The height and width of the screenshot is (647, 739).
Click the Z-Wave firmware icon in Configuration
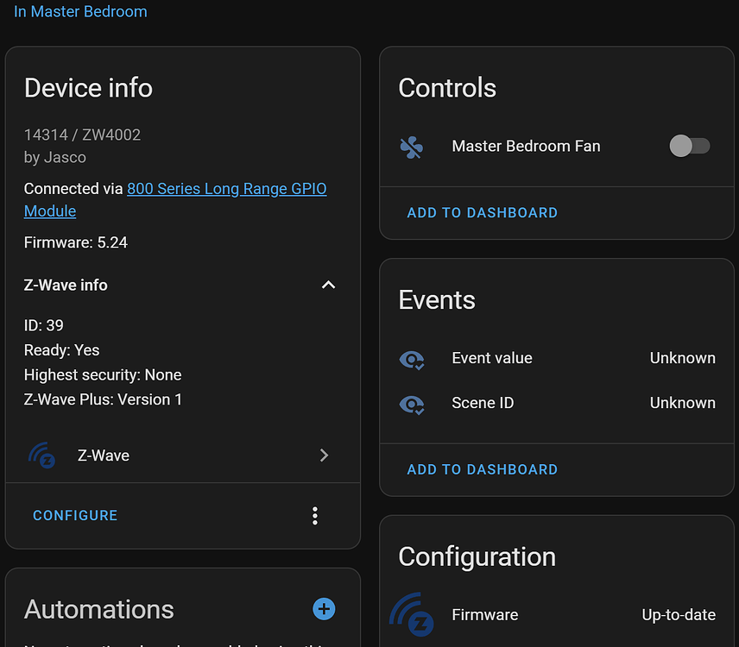(412, 614)
